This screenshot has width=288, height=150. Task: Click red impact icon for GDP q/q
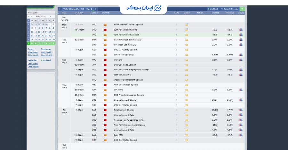[105, 60]
